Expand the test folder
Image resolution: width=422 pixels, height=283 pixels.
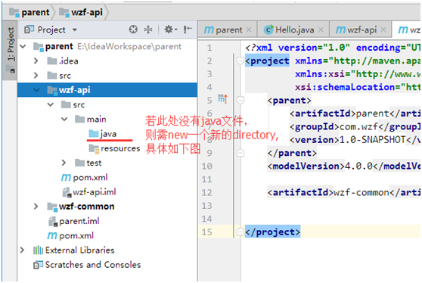(x=64, y=163)
